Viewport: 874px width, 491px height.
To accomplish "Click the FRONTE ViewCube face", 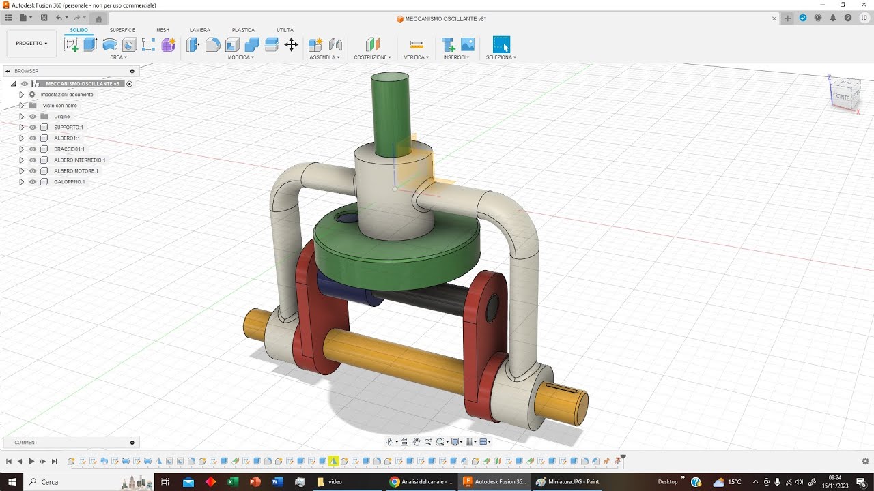I will [841, 97].
